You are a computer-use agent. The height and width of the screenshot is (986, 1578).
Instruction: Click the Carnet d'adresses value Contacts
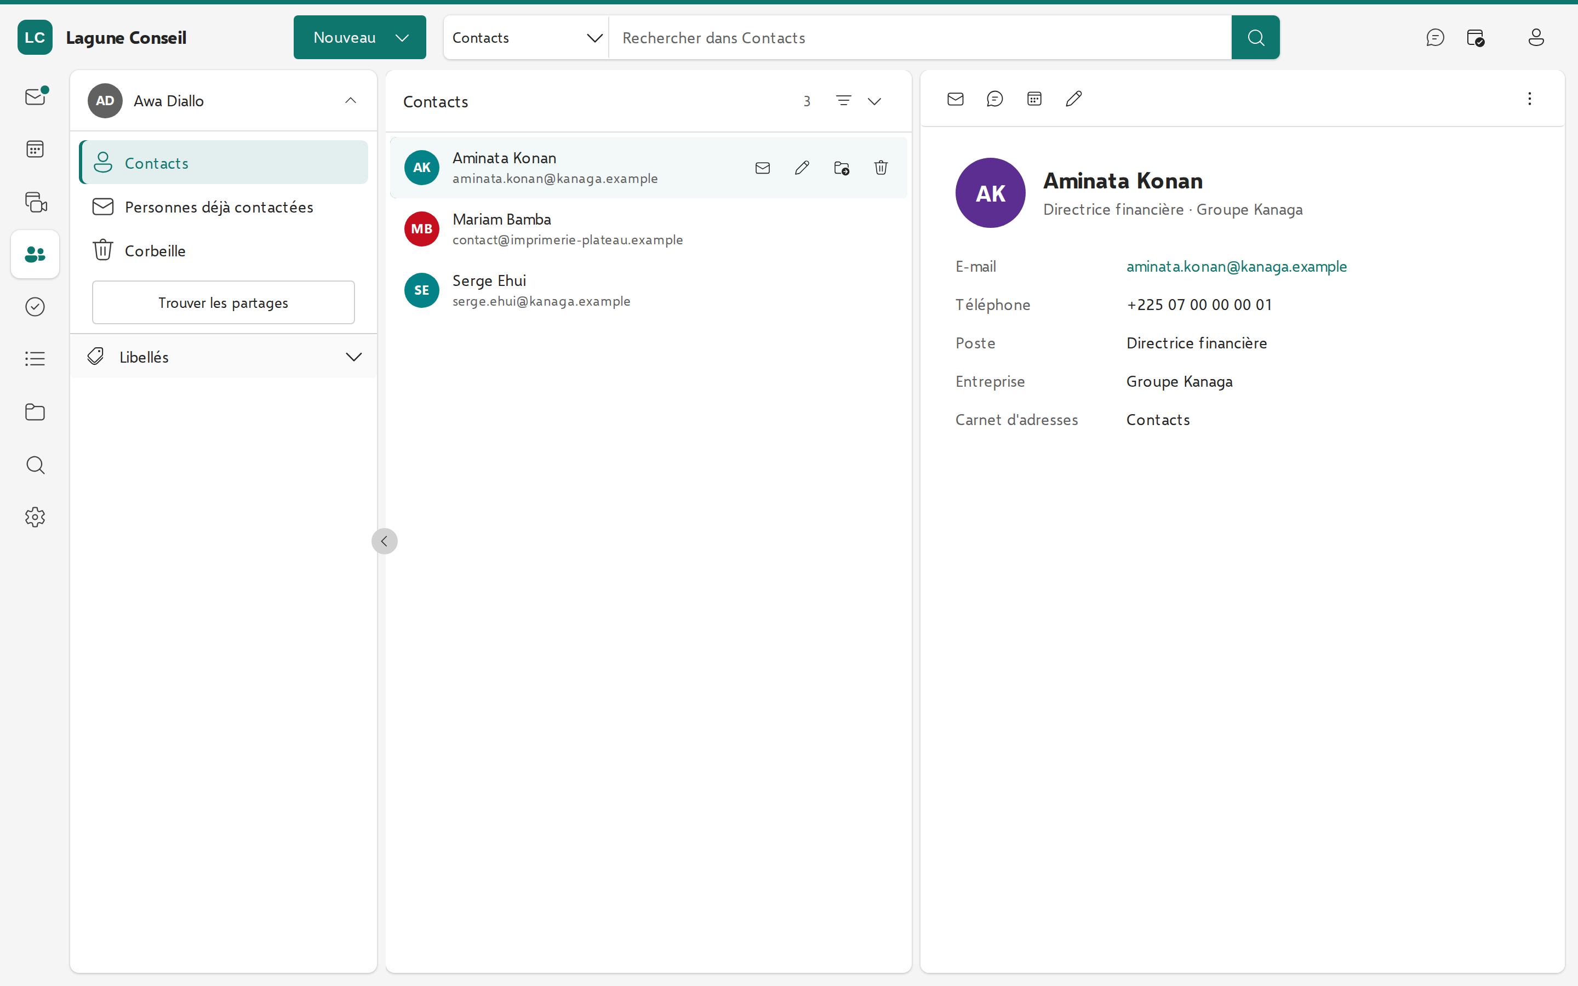(1158, 420)
